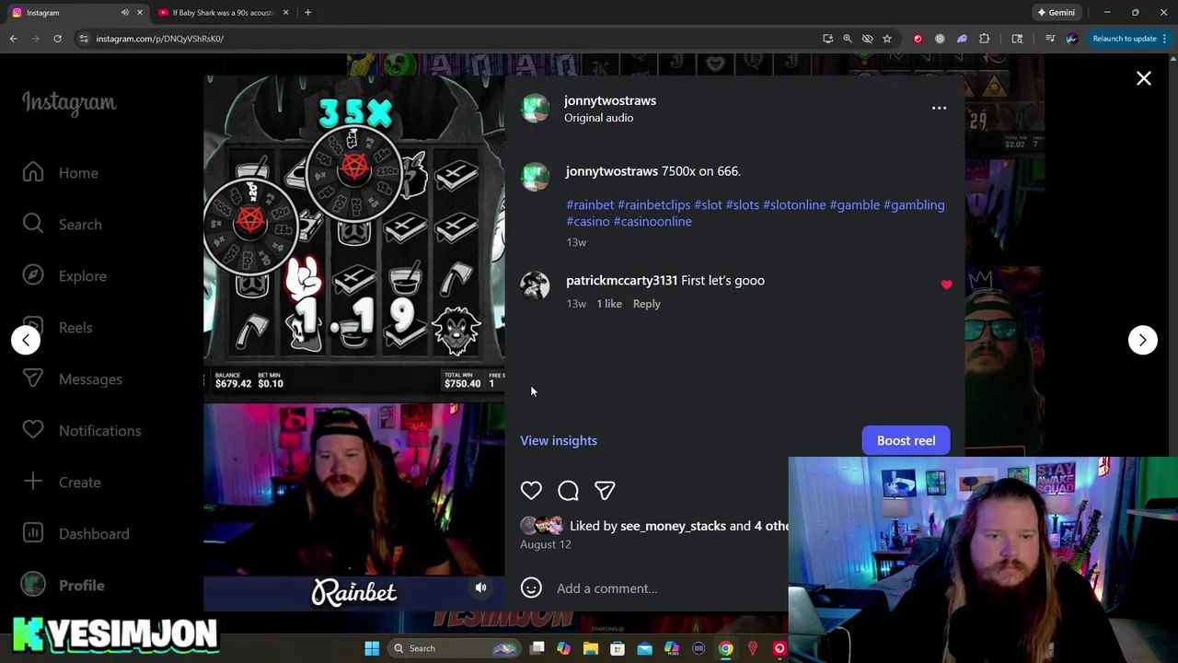Go to the previous post arrow

[26, 340]
